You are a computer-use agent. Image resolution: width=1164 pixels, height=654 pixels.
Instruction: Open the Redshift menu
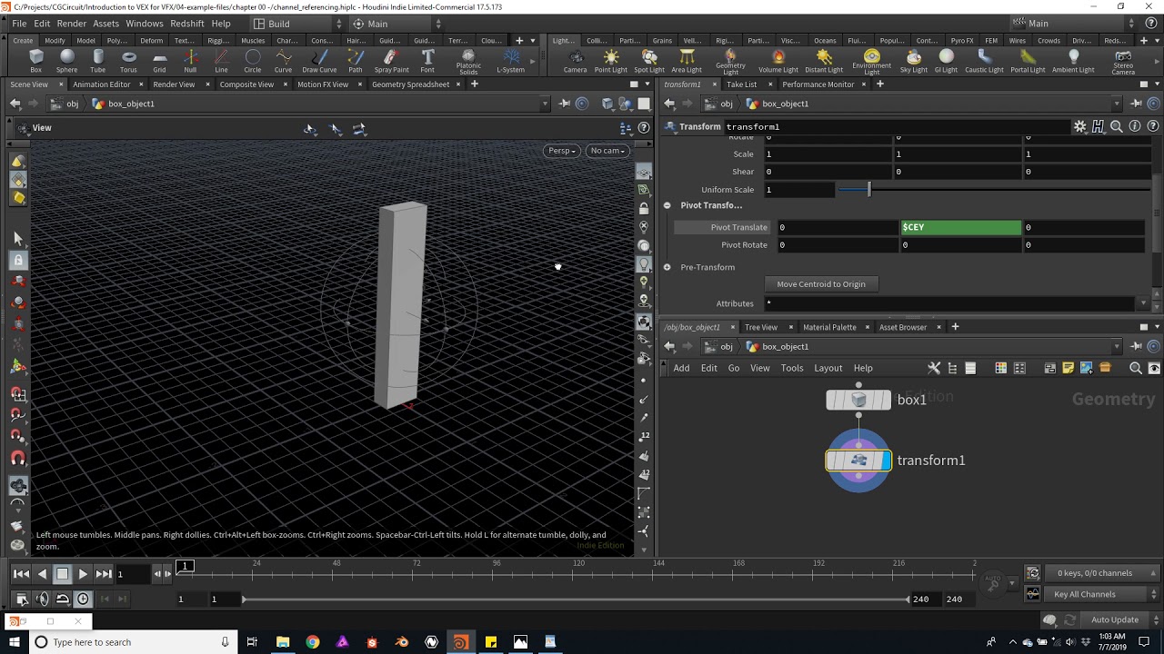tap(187, 24)
